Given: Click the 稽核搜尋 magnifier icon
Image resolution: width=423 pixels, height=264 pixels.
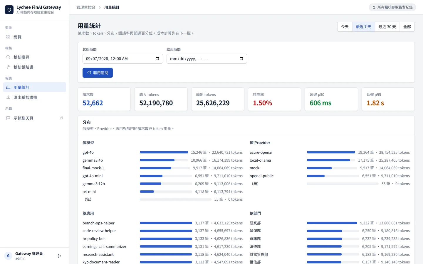Looking at the screenshot, I should coord(8,57).
